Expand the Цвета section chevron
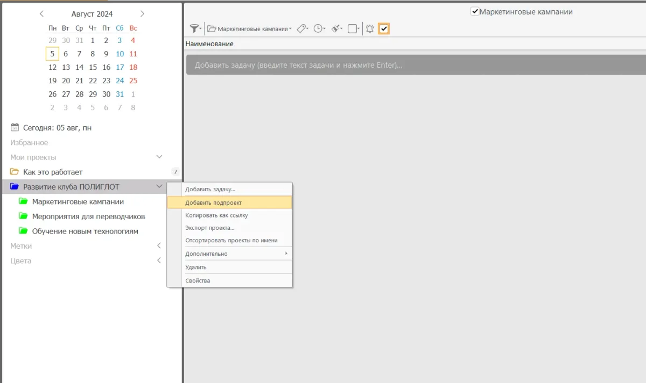The image size is (646, 383). 159,261
